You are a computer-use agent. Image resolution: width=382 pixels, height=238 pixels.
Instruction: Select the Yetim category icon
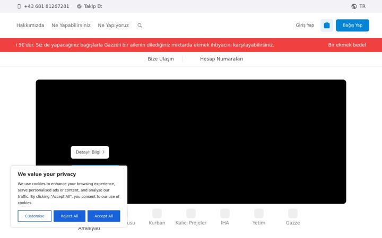point(259,213)
